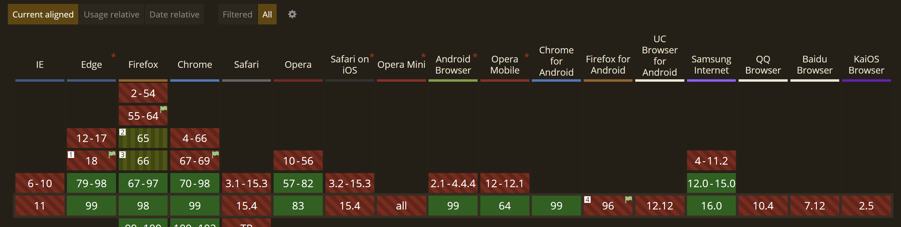The height and width of the screenshot is (227, 901).
Task: Click the Safari on iOS column header
Action: pos(350,65)
